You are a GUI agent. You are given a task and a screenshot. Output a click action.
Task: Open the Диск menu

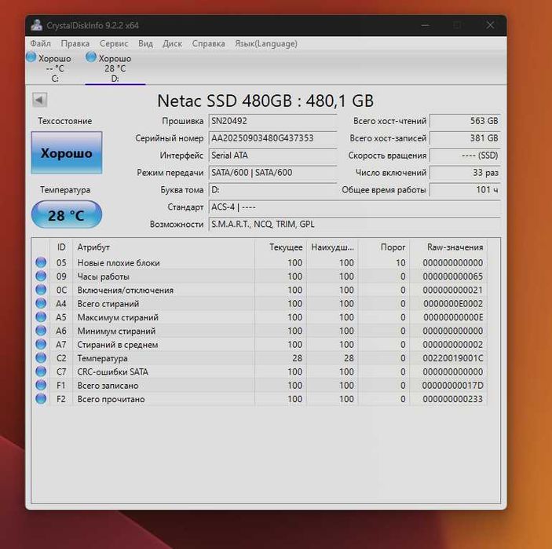[x=172, y=44]
